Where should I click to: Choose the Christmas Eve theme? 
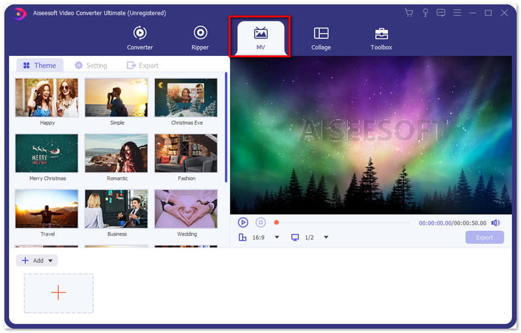tap(186, 98)
